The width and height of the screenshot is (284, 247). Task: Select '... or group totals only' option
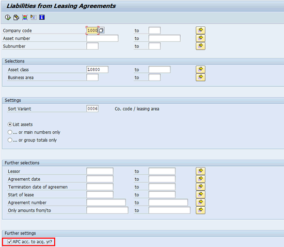(10, 140)
